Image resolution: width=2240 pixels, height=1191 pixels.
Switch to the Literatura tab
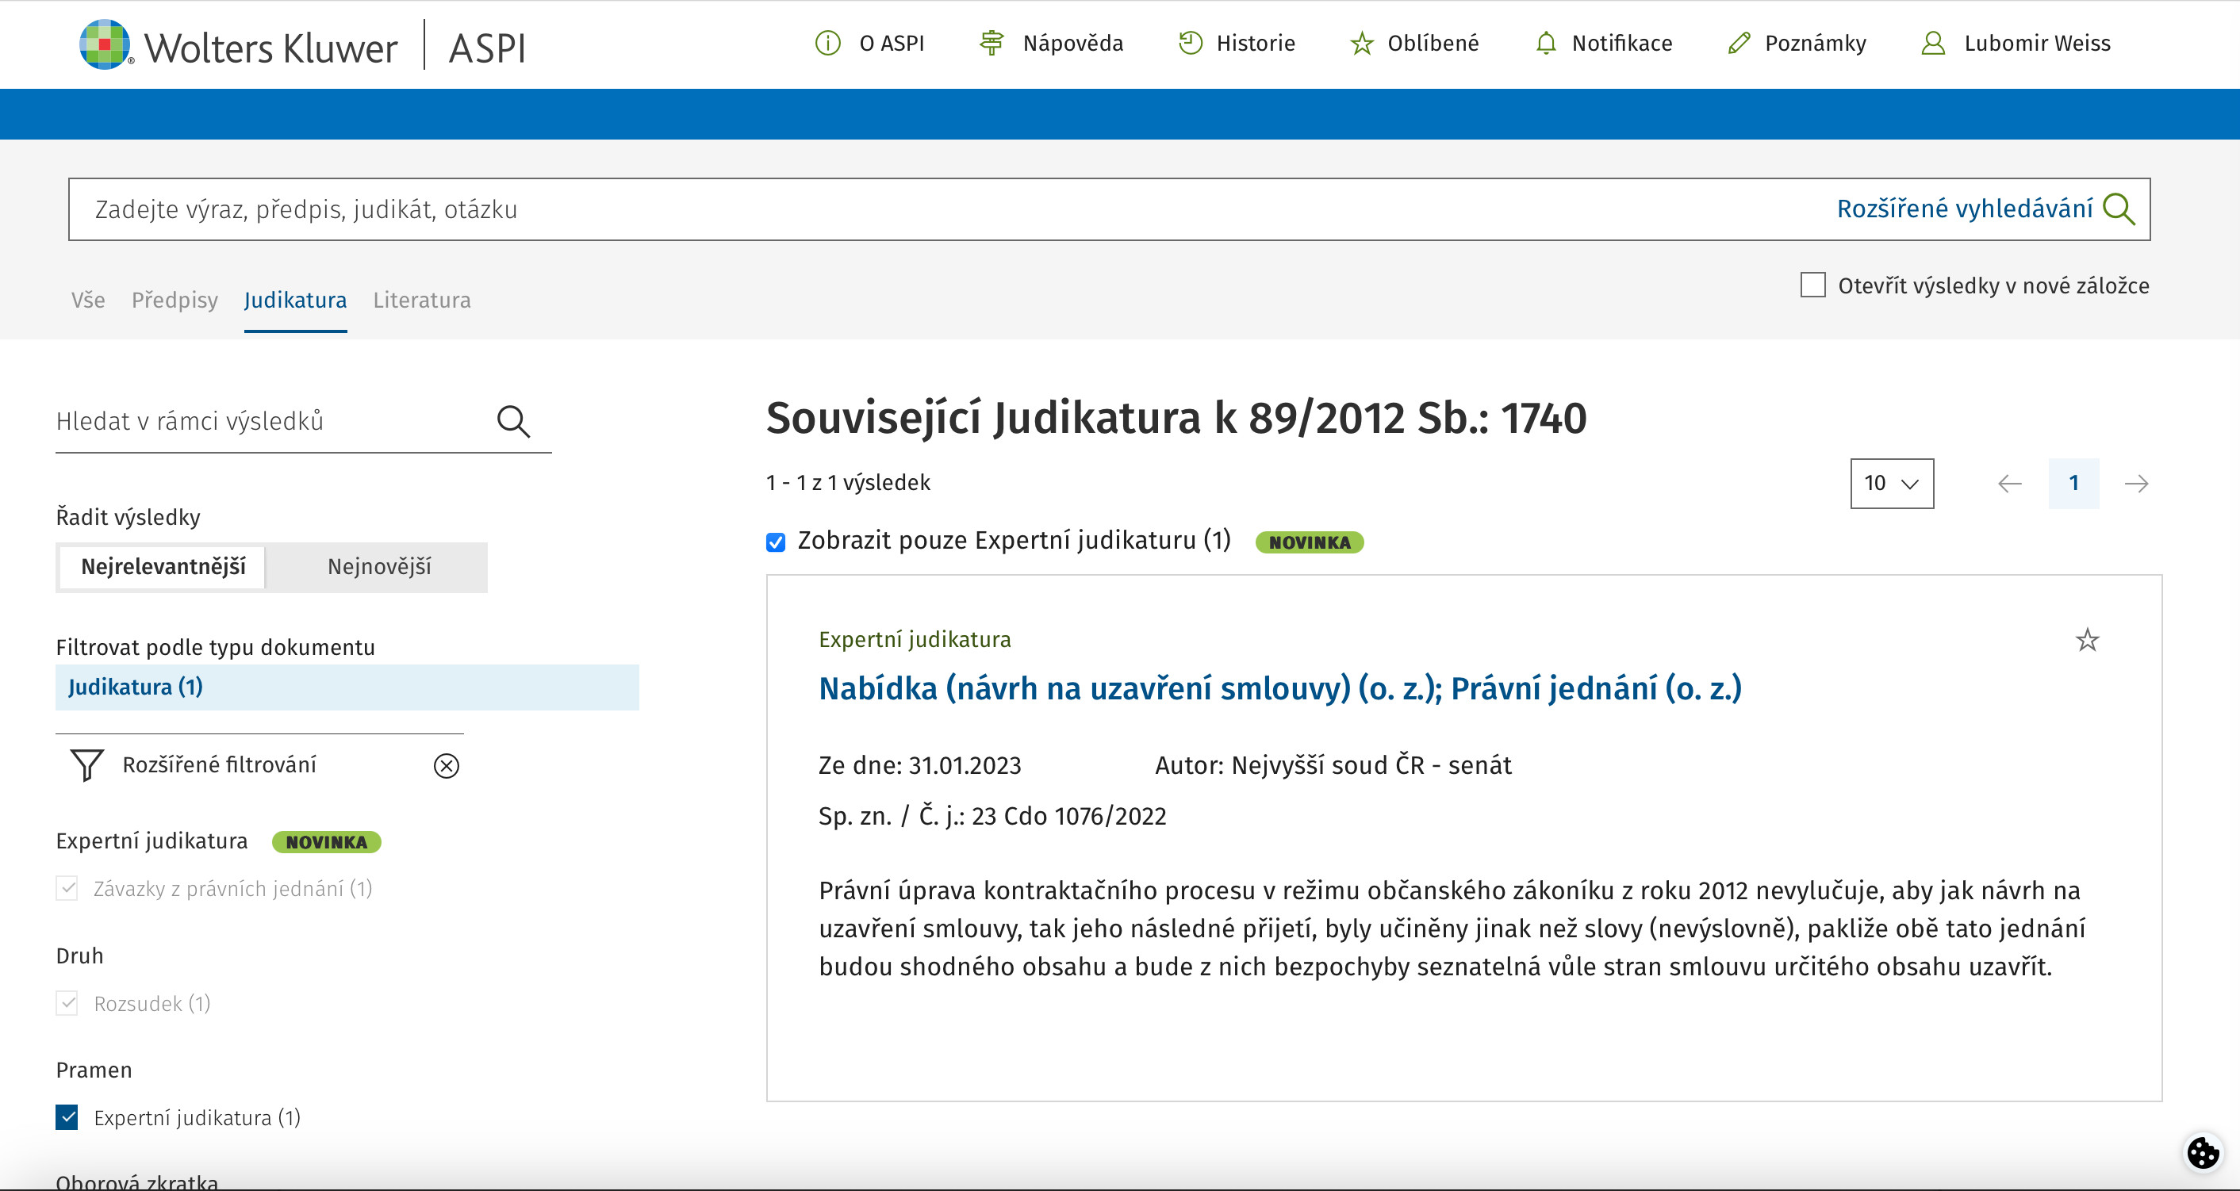coord(422,300)
